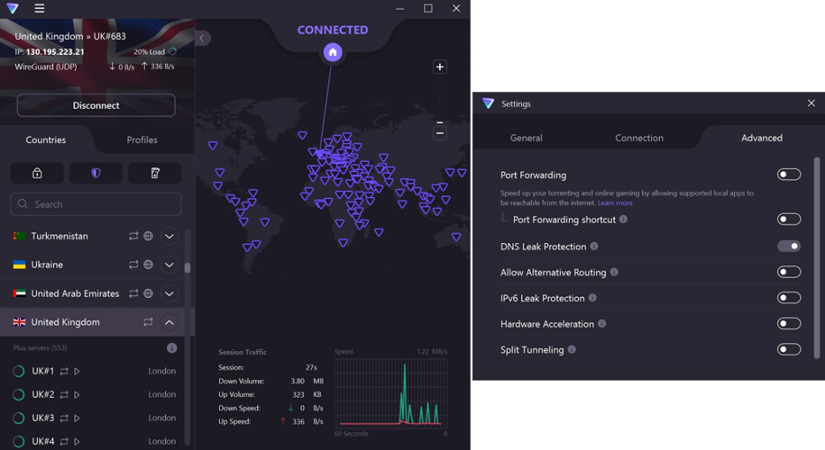This screenshot has height=450, width=825.
Task: Click the country list scrollbar
Action: 188,267
